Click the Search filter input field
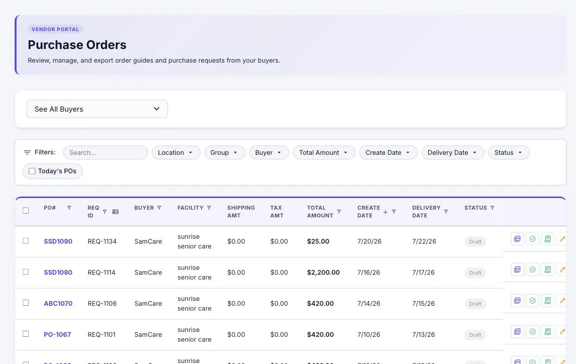The width and height of the screenshot is (576, 364). tap(105, 153)
